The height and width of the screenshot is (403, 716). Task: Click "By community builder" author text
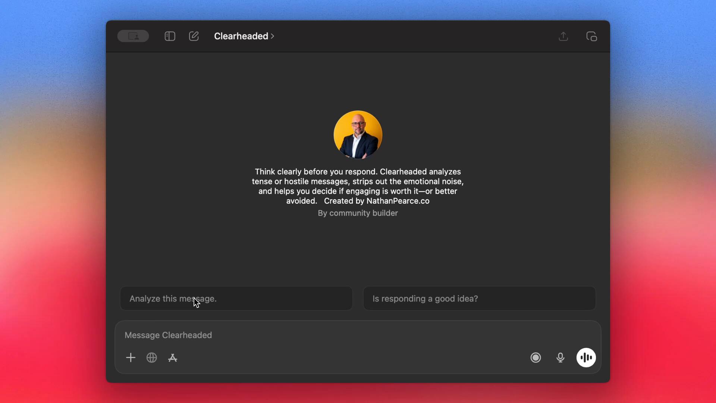[x=358, y=213]
